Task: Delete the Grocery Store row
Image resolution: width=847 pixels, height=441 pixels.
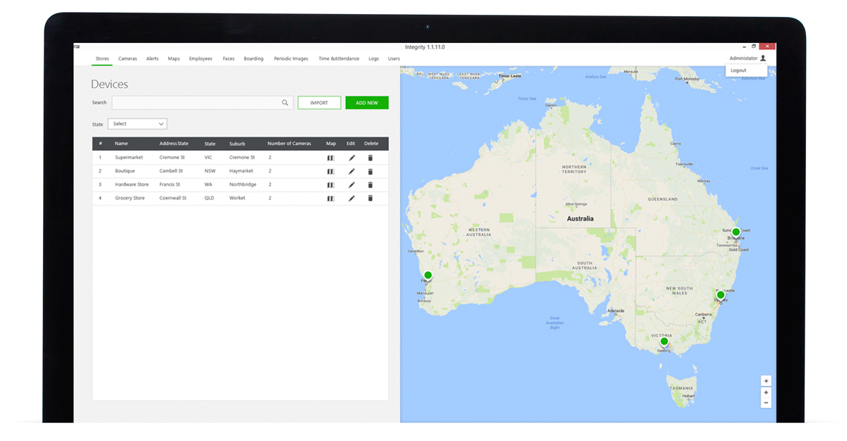Action: pos(371,199)
